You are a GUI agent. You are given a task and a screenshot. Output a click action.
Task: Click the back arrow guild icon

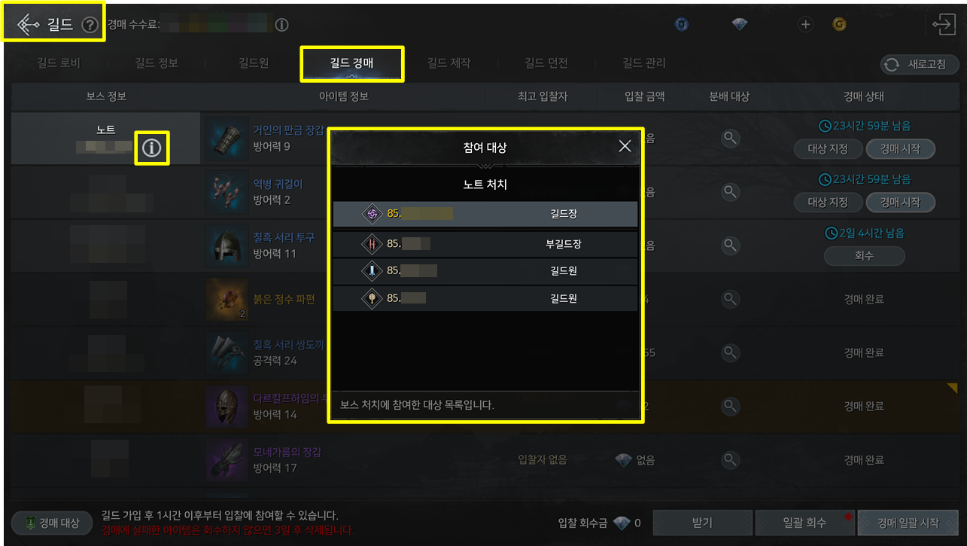point(28,25)
